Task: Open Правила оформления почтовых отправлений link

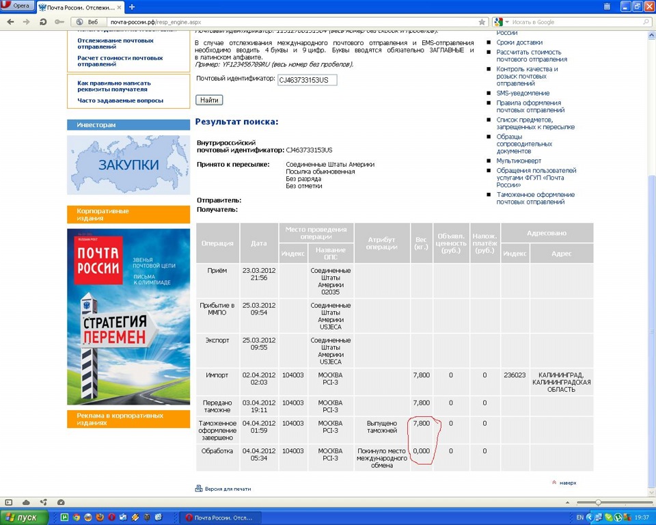Action: tap(530, 107)
